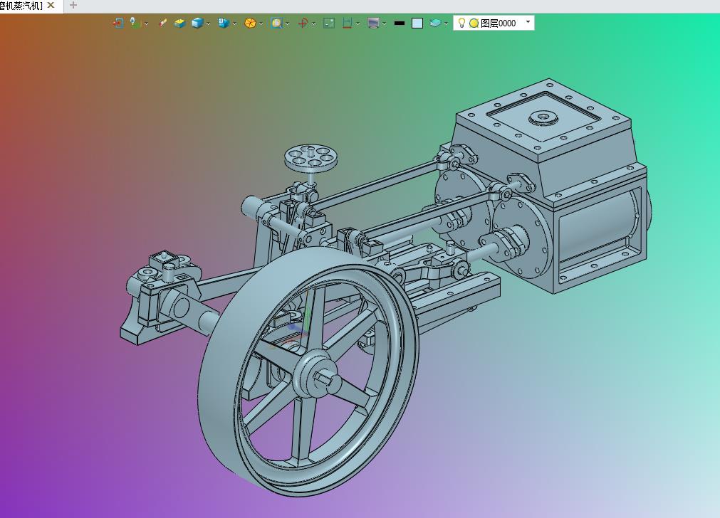Toggle the yellow circle layer state
Image resolution: width=720 pixels, height=518 pixels.
pyautogui.click(x=474, y=23)
